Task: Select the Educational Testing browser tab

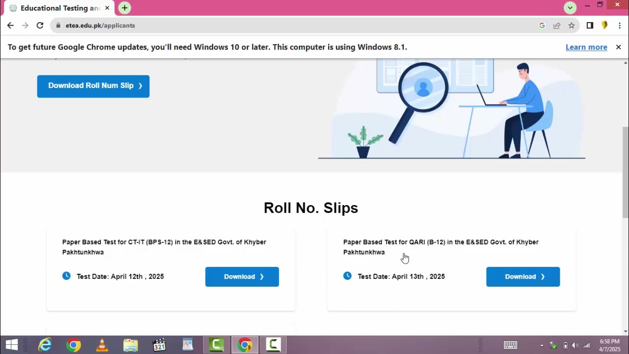Action: click(59, 8)
